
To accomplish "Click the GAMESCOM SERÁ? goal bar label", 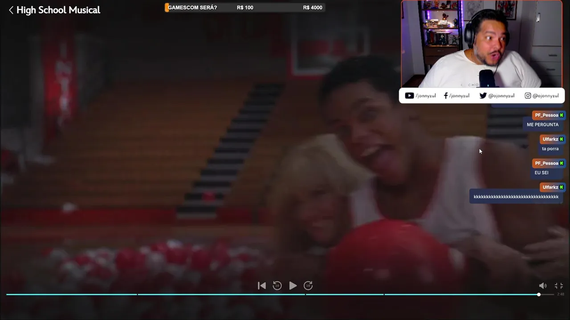I will (192, 8).
